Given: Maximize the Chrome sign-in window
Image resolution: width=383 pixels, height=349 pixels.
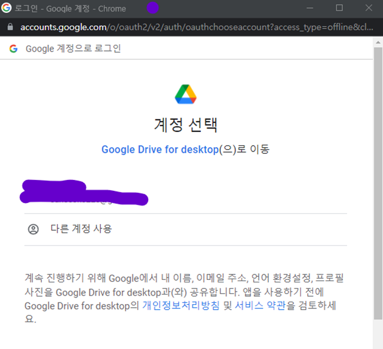Looking at the screenshot, I should pos(339,8).
